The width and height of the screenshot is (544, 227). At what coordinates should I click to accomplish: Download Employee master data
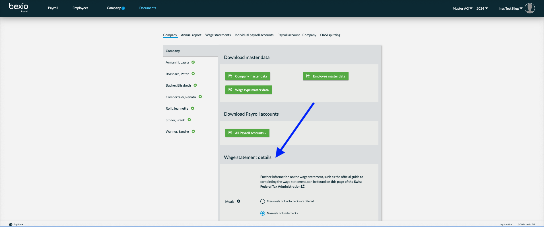click(326, 76)
